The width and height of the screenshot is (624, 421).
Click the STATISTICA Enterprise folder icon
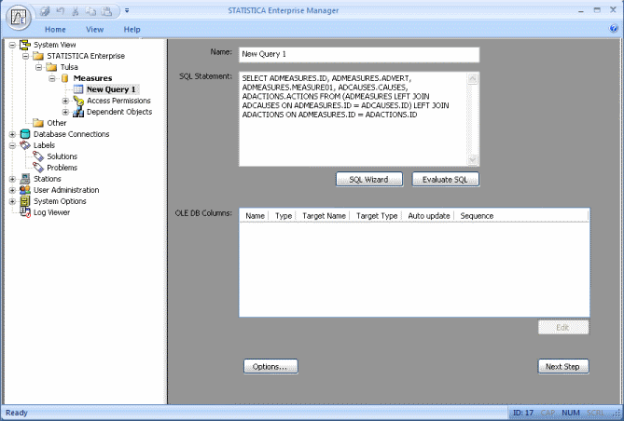pyautogui.click(x=38, y=56)
